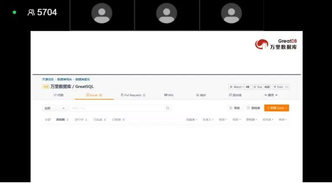The width and height of the screenshot is (332, 184).
Task: Filter issues by 进行中 status
Action: tap(81, 120)
